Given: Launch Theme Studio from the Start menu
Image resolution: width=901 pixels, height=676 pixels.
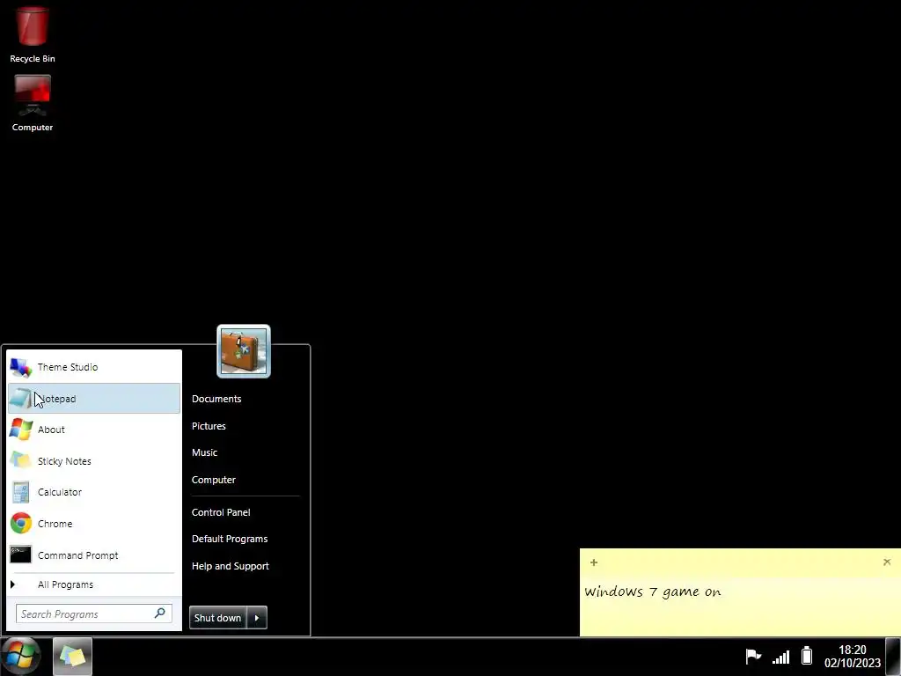Looking at the screenshot, I should (94, 367).
